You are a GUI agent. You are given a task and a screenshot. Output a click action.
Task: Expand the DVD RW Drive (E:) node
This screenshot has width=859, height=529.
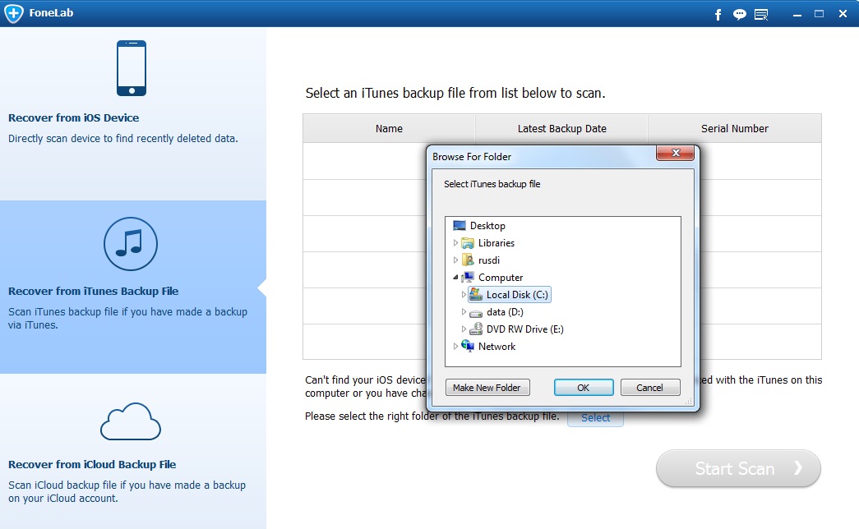pyautogui.click(x=464, y=329)
